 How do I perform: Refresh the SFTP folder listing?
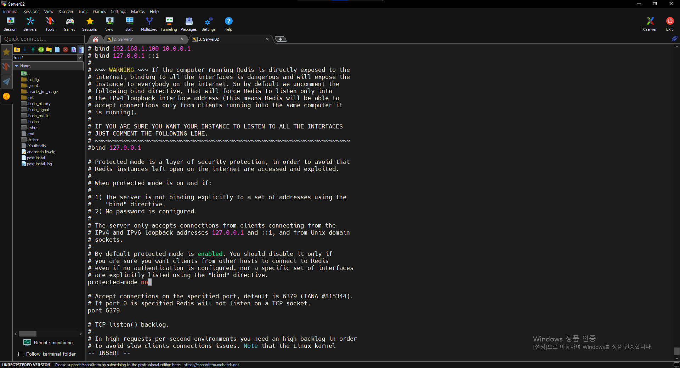(41, 50)
